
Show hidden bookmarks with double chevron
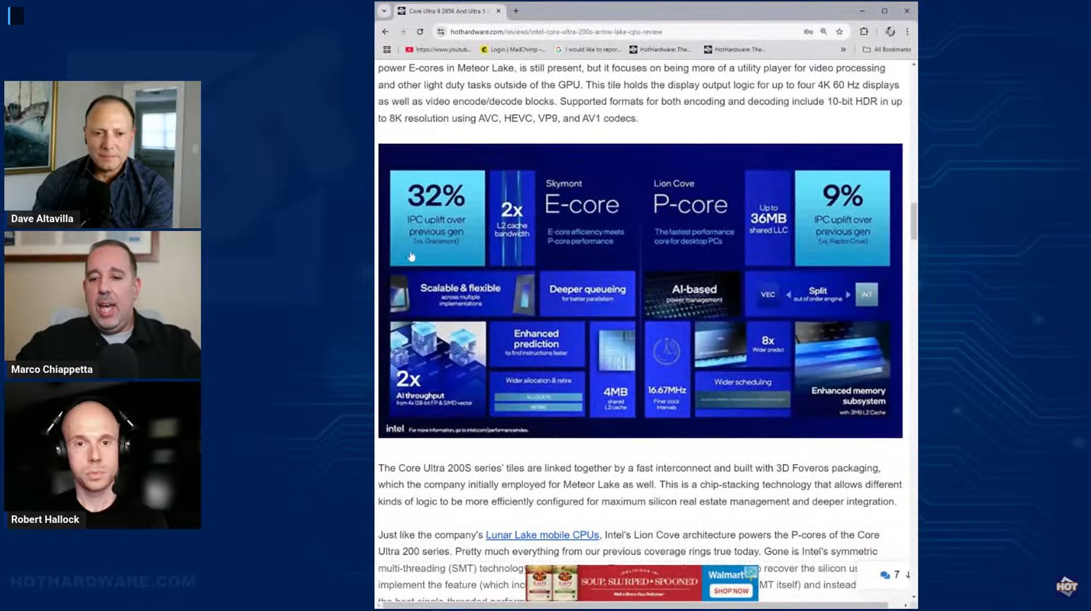pos(843,49)
